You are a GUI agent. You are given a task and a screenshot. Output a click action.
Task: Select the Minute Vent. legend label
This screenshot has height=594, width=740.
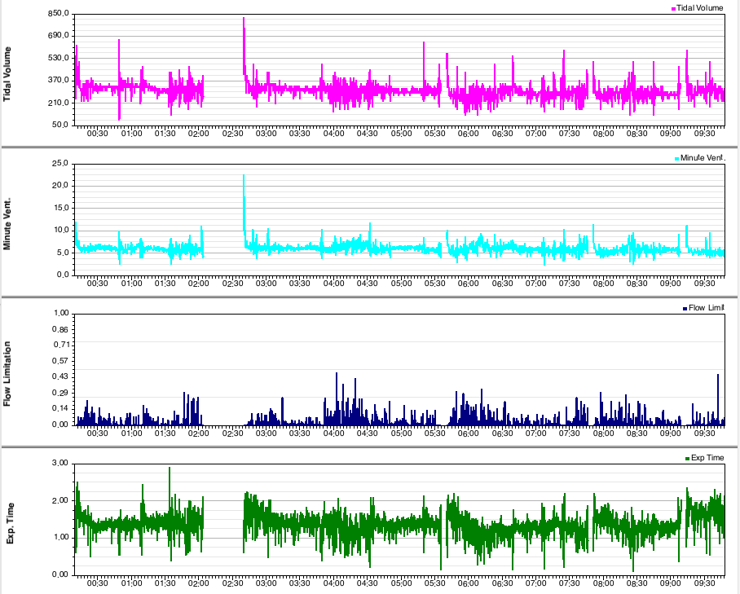[x=702, y=158]
